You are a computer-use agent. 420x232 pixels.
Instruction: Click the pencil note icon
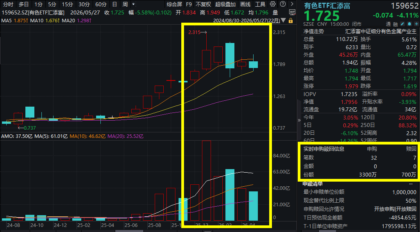402,24
